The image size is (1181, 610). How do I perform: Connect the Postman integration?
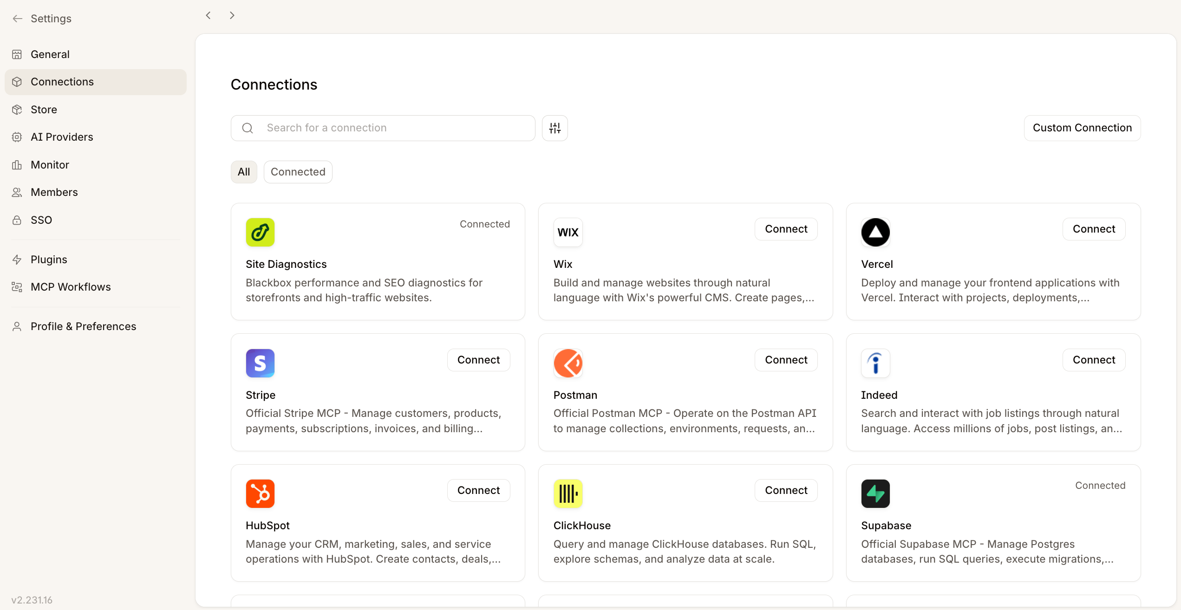(x=786, y=360)
